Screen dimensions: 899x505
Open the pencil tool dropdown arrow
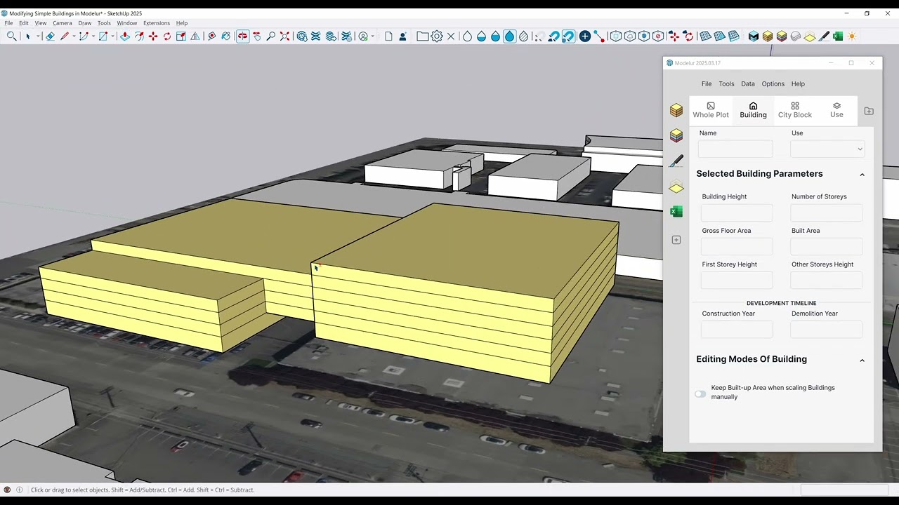74,36
